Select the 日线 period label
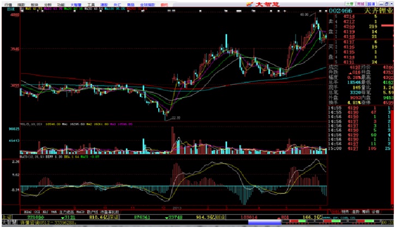The image size is (395, 228). click(11, 9)
